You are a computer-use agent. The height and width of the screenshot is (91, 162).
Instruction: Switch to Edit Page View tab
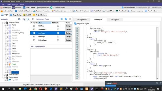click(82, 20)
